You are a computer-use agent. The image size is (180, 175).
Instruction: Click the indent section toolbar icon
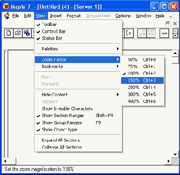(151, 33)
